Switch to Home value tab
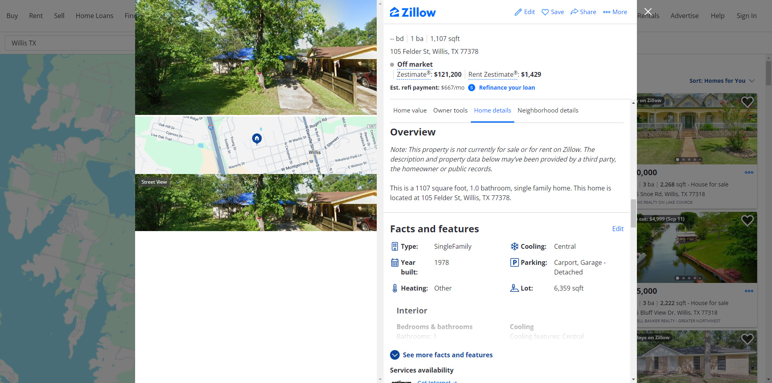Screen dimensions: 772x383 point(410,111)
